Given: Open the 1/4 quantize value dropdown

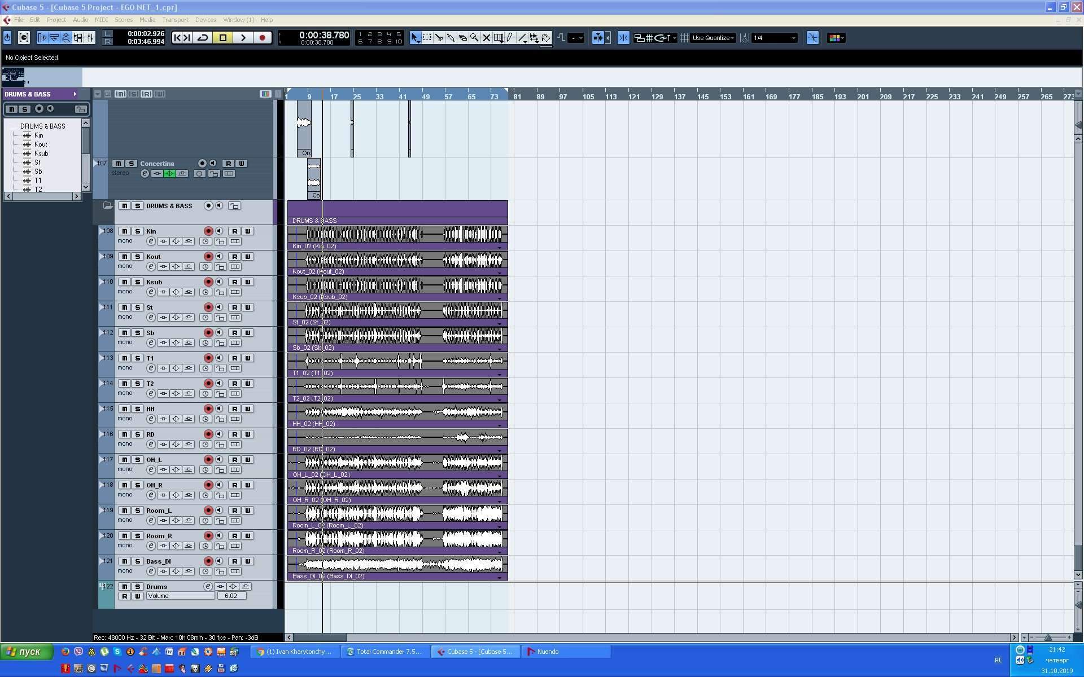Looking at the screenshot, I should 775,38.
